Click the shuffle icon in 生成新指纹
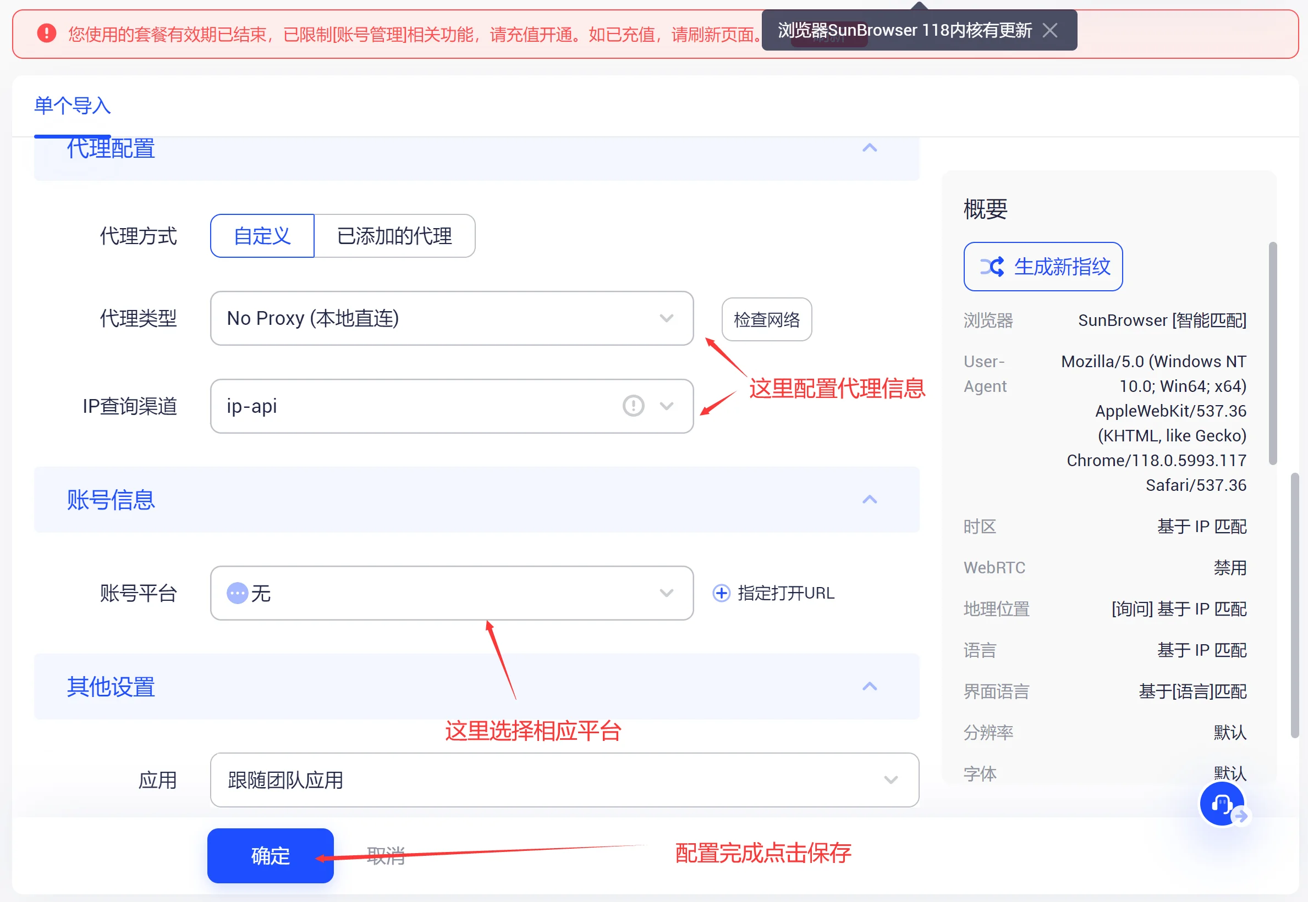 992,267
